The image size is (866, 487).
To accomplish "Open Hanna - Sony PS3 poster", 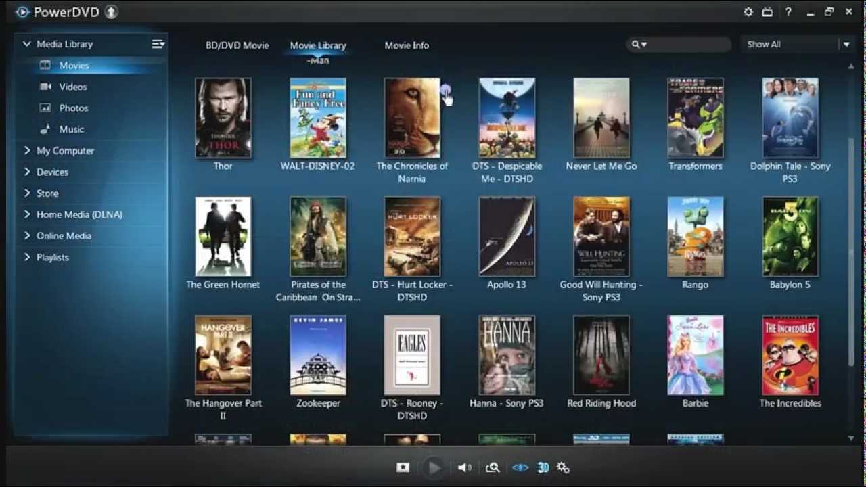I will (x=507, y=355).
